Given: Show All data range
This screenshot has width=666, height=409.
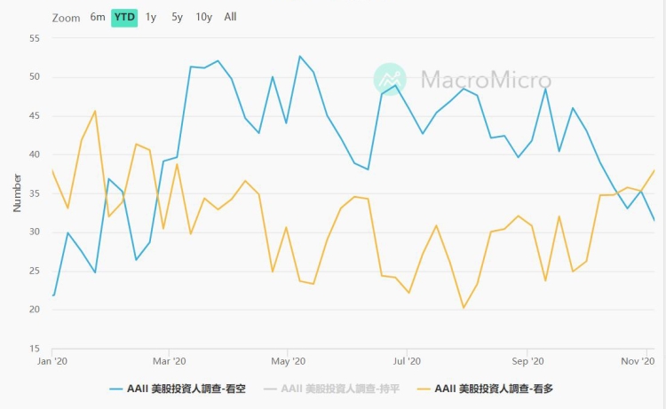Looking at the screenshot, I should click(231, 17).
